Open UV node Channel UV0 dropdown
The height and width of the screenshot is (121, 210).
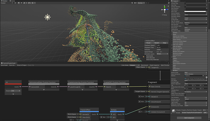(x=16, y=91)
